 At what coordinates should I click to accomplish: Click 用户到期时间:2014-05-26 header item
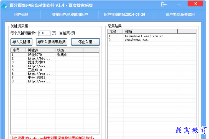point(124,14)
